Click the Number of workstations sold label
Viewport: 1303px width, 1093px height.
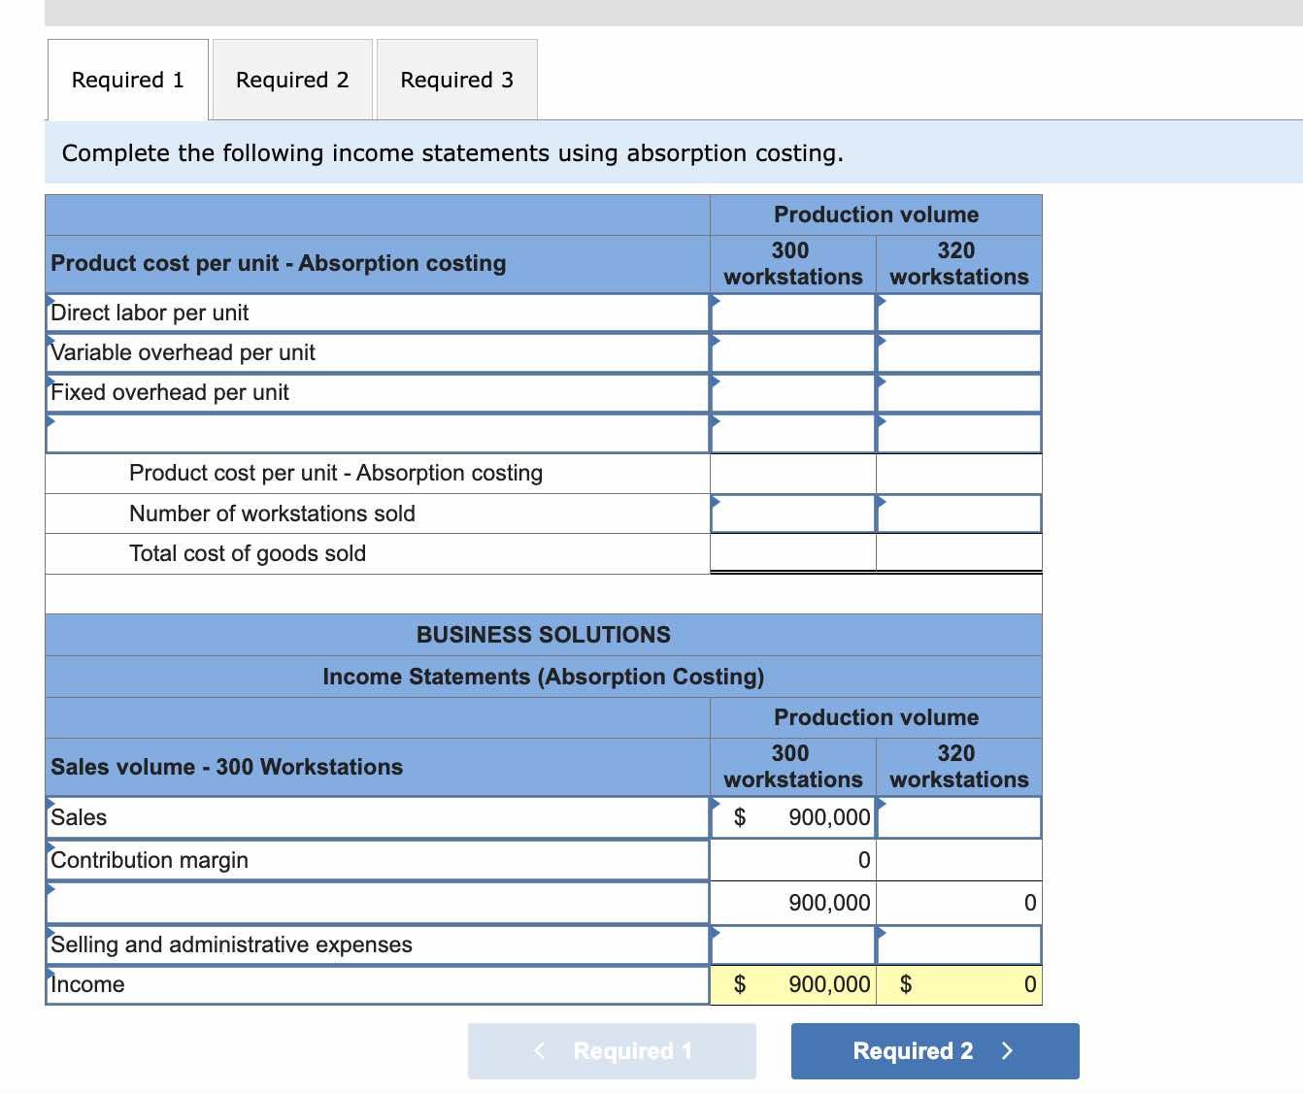272,513
